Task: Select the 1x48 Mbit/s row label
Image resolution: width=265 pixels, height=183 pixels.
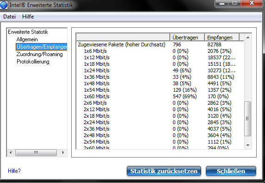Action: [x=97, y=83]
